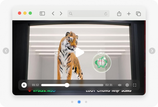Screen dimensions: 158x107
Task: Open the share menu in the toolbar
Action: 119,13
